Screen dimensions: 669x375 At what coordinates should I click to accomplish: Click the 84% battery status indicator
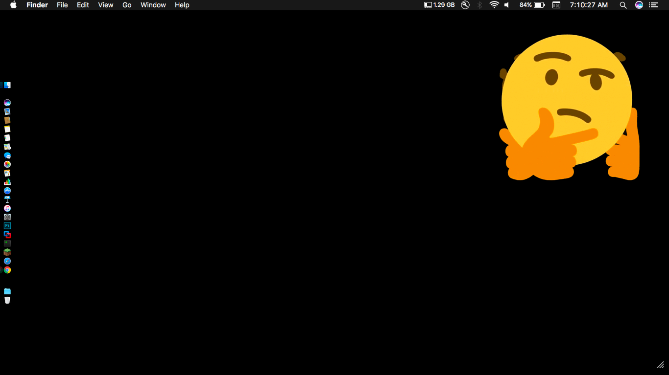pyautogui.click(x=532, y=5)
